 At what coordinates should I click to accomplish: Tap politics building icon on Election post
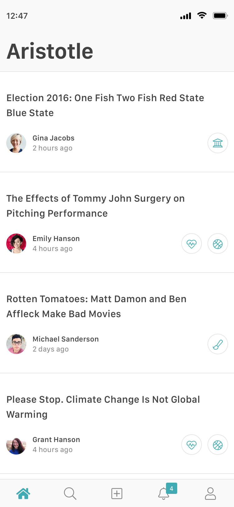pyautogui.click(x=218, y=143)
